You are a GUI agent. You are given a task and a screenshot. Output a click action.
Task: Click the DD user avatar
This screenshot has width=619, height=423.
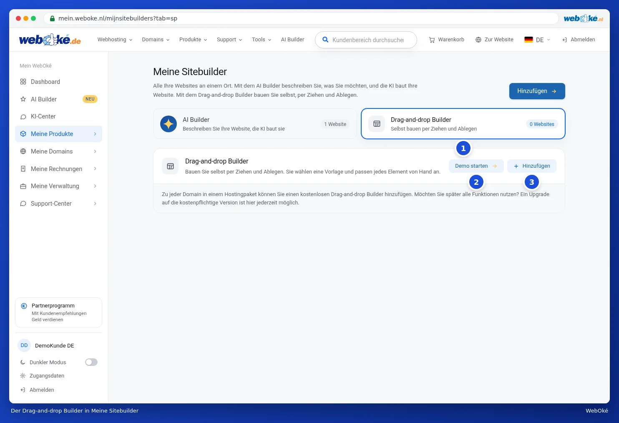(x=24, y=345)
